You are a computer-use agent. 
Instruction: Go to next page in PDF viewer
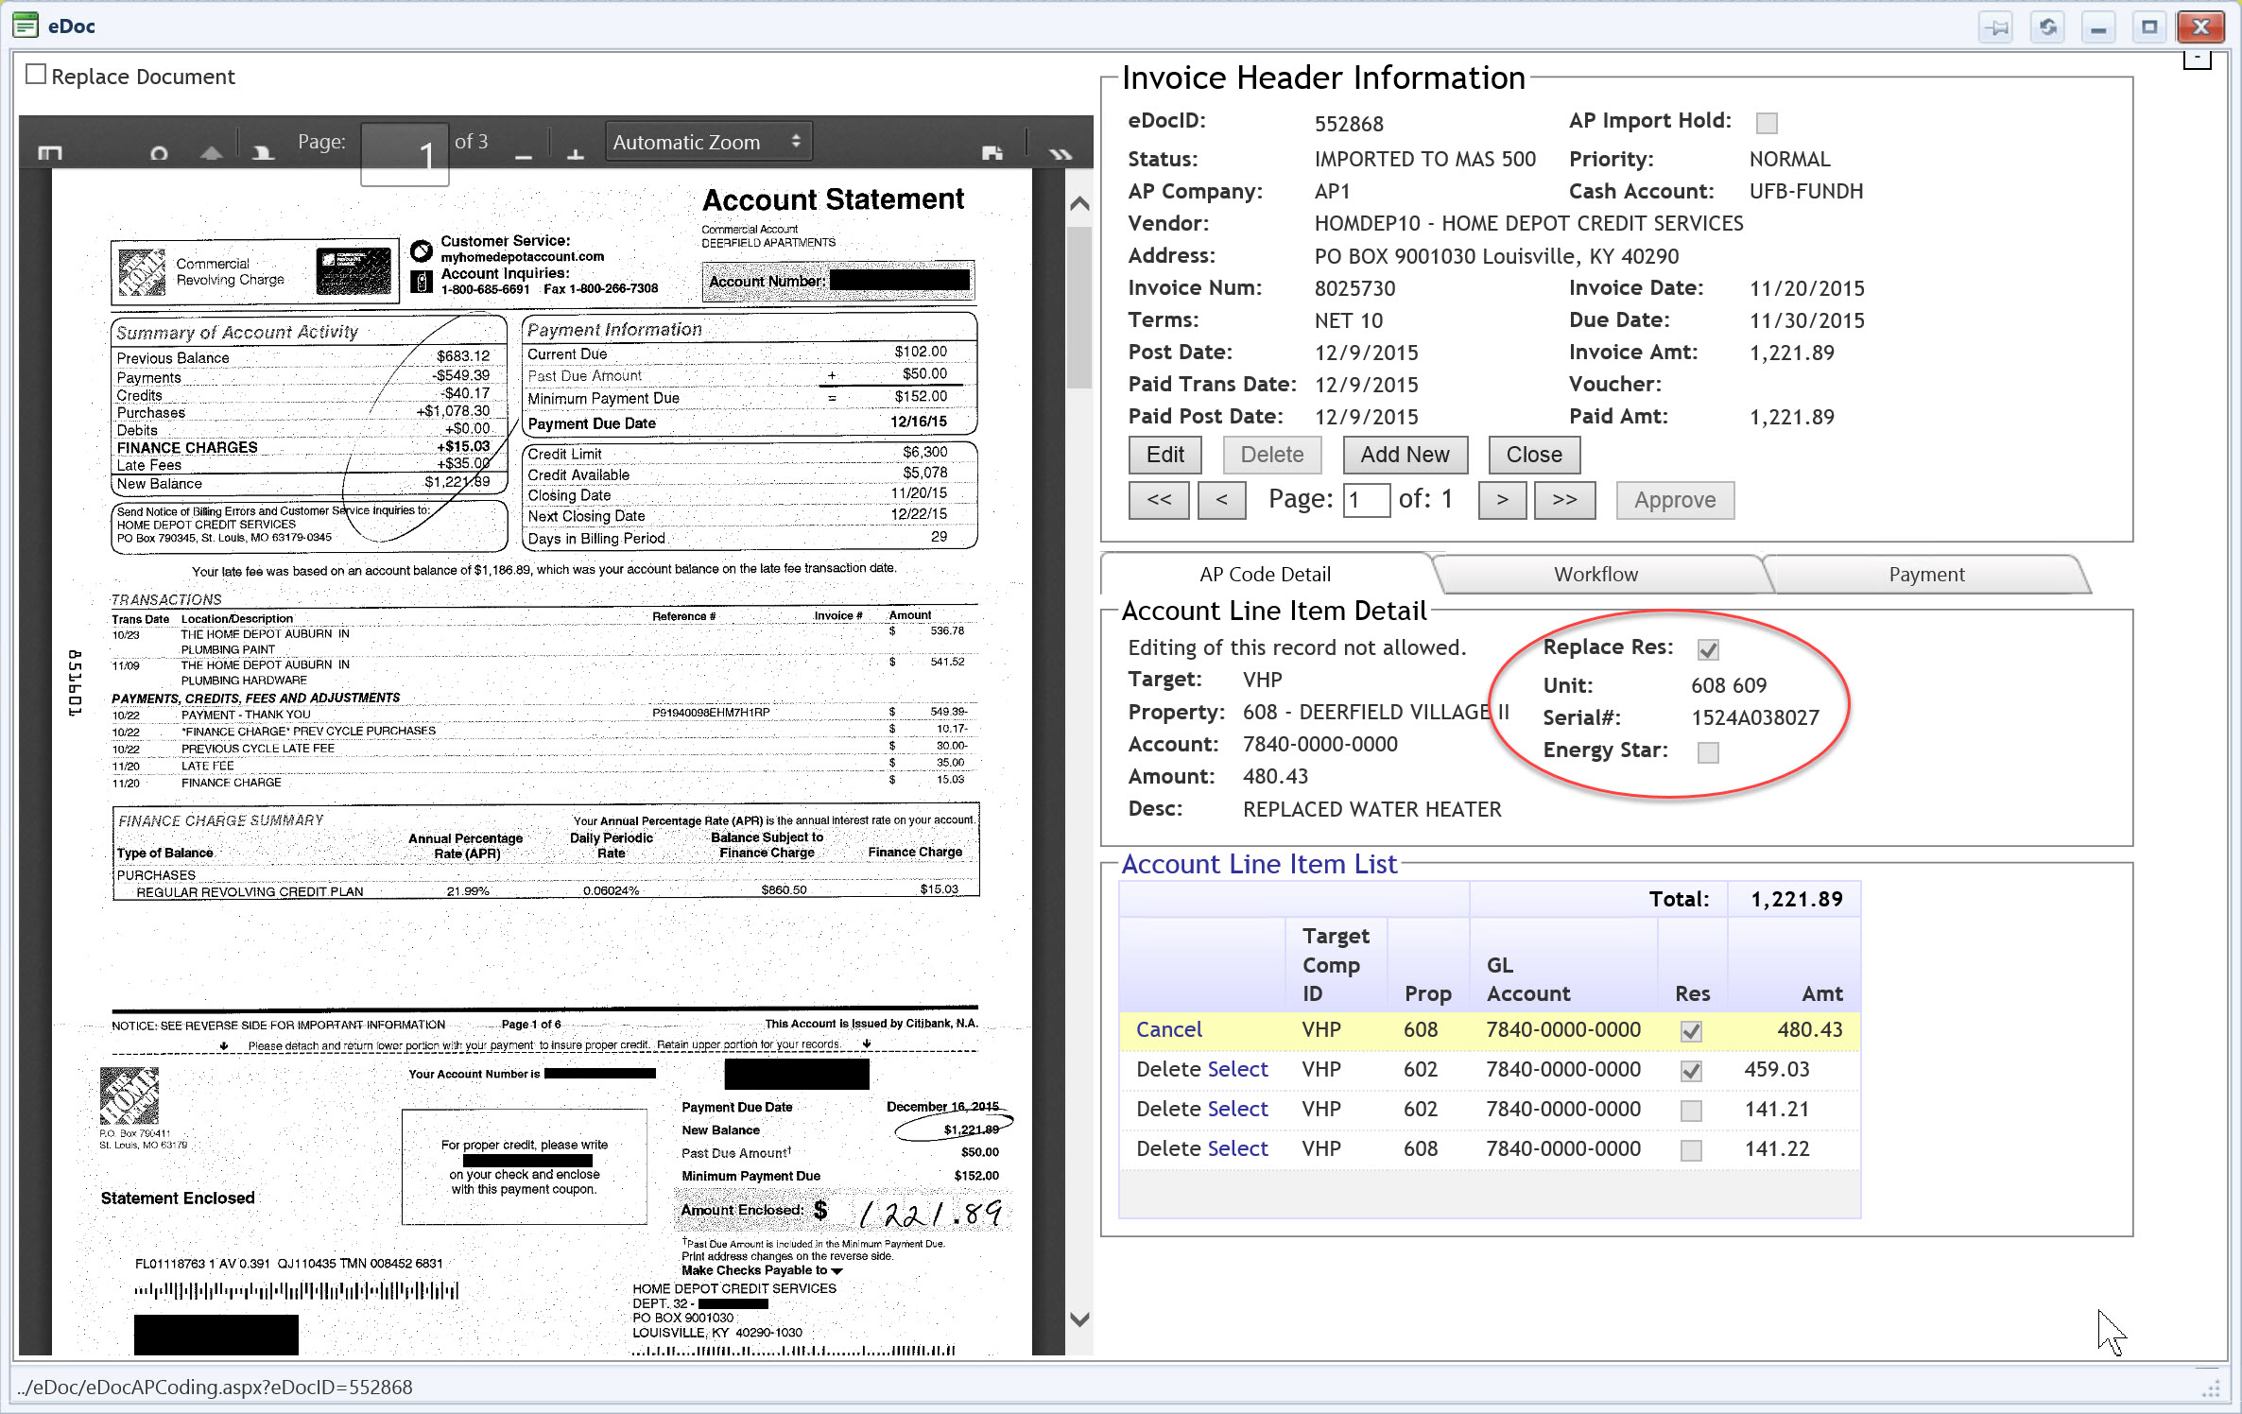point(263,152)
